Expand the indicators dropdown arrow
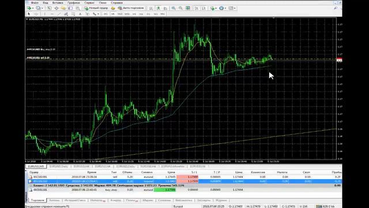Viewport: 369px width, 208px height. click(x=216, y=8)
